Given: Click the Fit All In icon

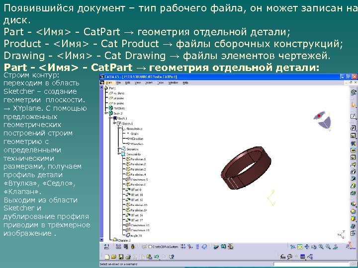Looking at the screenshot, I should (x=300, y=247).
